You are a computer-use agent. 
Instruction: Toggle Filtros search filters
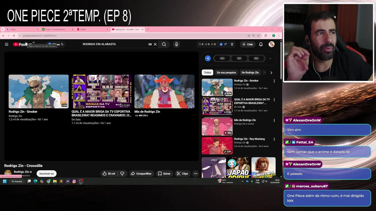(56, 45)
